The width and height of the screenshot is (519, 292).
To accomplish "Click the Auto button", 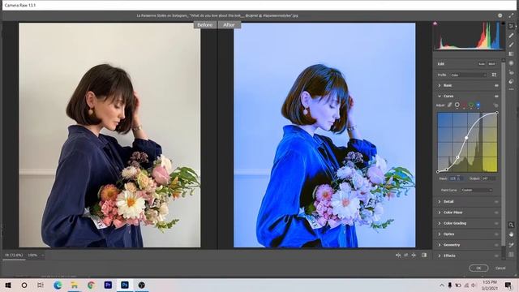I will pyautogui.click(x=481, y=64).
